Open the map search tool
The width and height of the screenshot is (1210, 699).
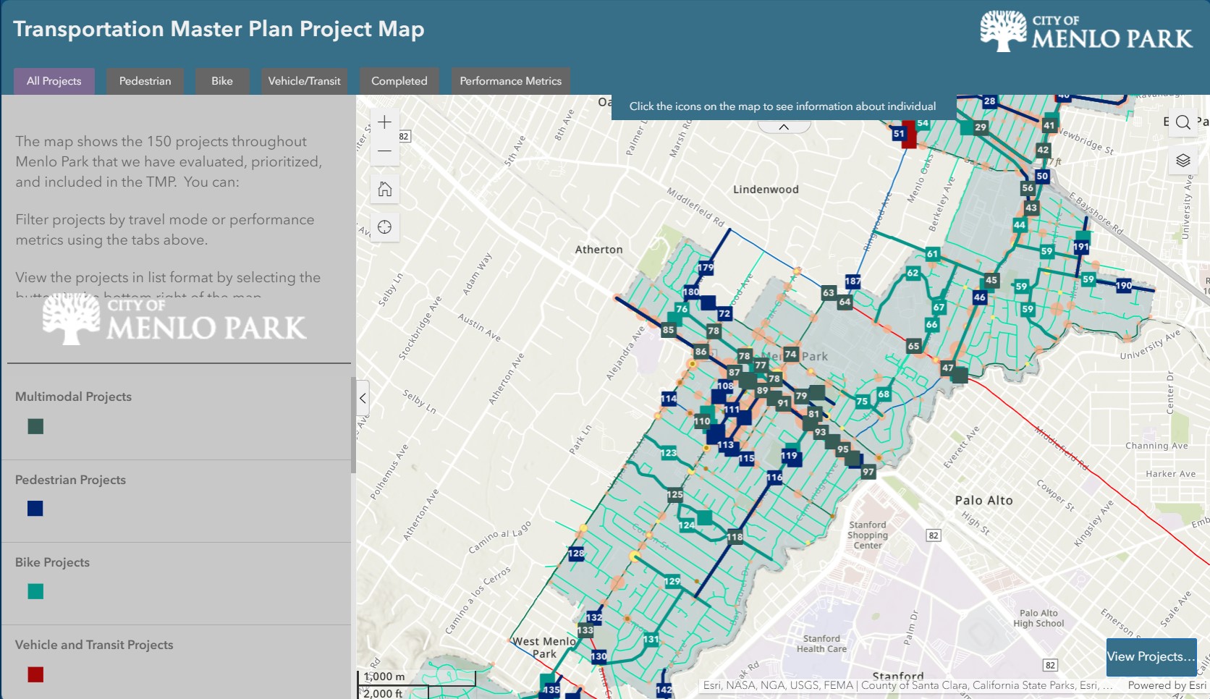(1183, 122)
